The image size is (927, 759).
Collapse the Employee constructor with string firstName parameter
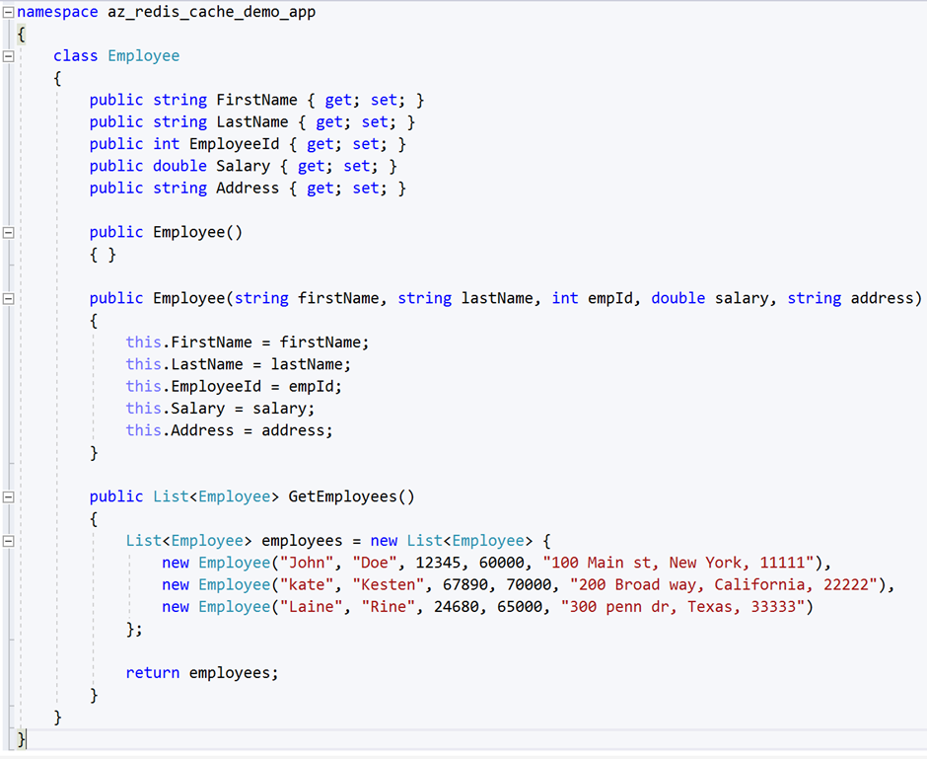click(8, 299)
